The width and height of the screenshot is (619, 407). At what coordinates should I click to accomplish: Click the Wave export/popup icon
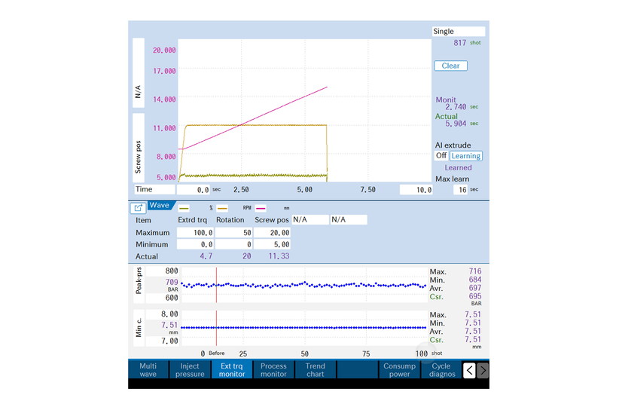[139, 207]
